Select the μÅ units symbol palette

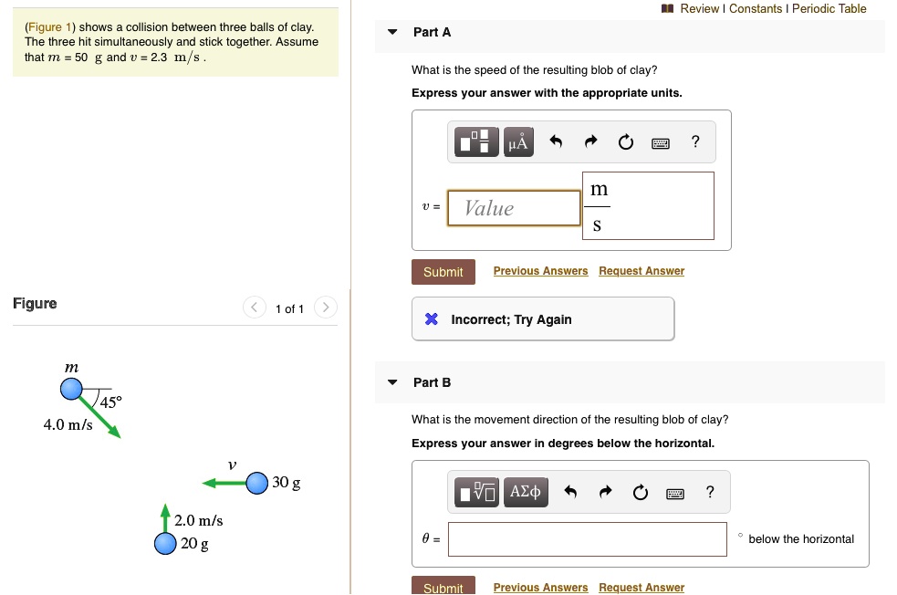coord(518,141)
